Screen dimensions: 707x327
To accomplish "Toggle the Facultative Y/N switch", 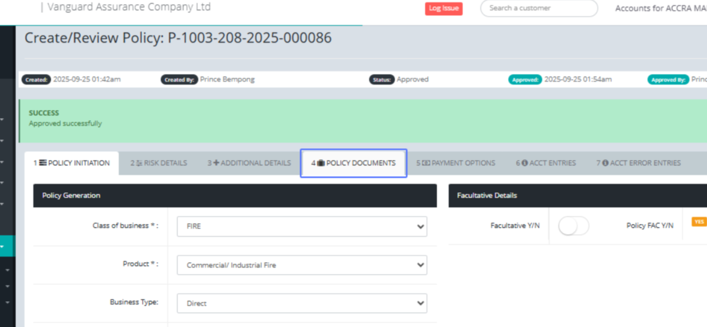I will click(x=573, y=226).
